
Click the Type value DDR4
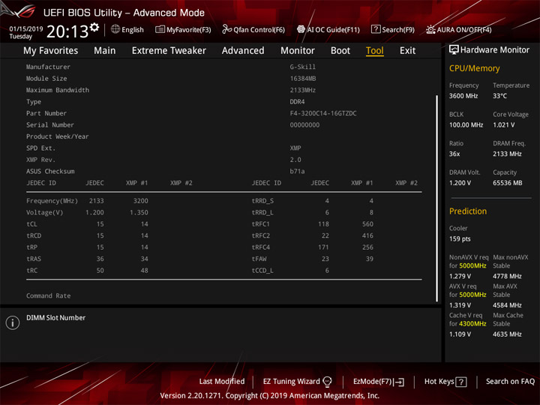coord(297,102)
